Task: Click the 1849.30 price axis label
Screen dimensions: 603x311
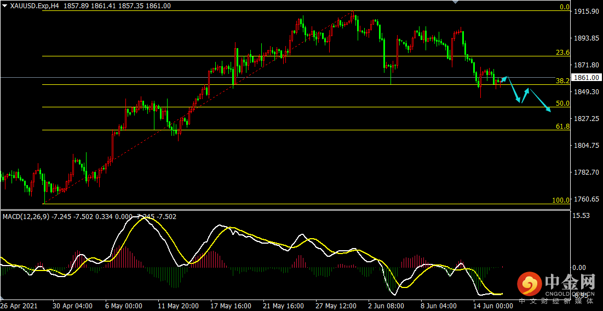Action: coord(587,92)
